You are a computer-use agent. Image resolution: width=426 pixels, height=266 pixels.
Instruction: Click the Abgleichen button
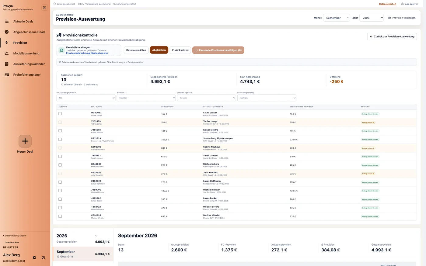[159, 50]
